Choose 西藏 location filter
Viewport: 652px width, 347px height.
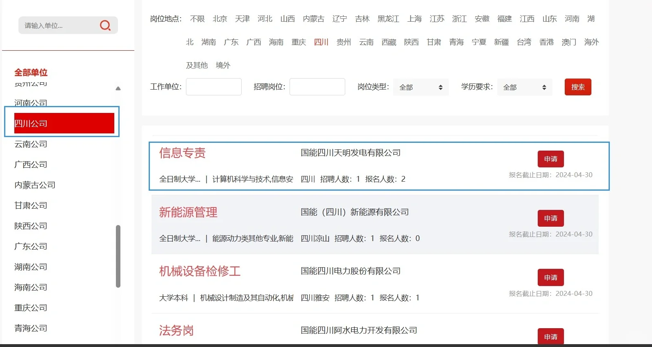pos(389,42)
